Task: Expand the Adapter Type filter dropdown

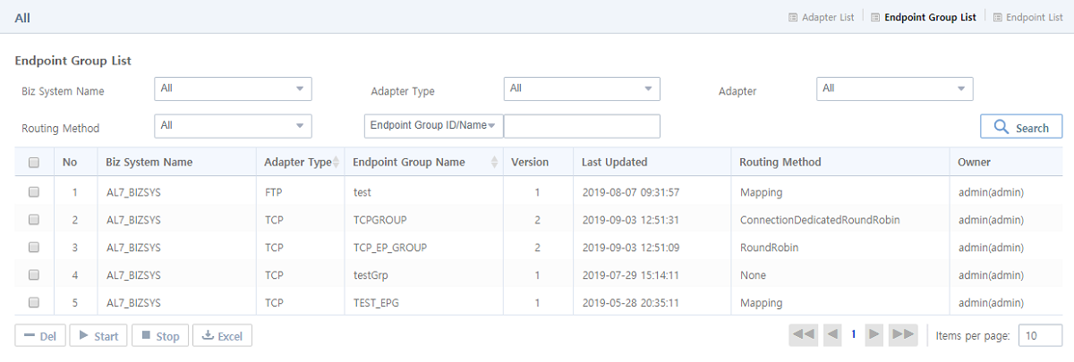Action: pyautogui.click(x=582, y=88)
